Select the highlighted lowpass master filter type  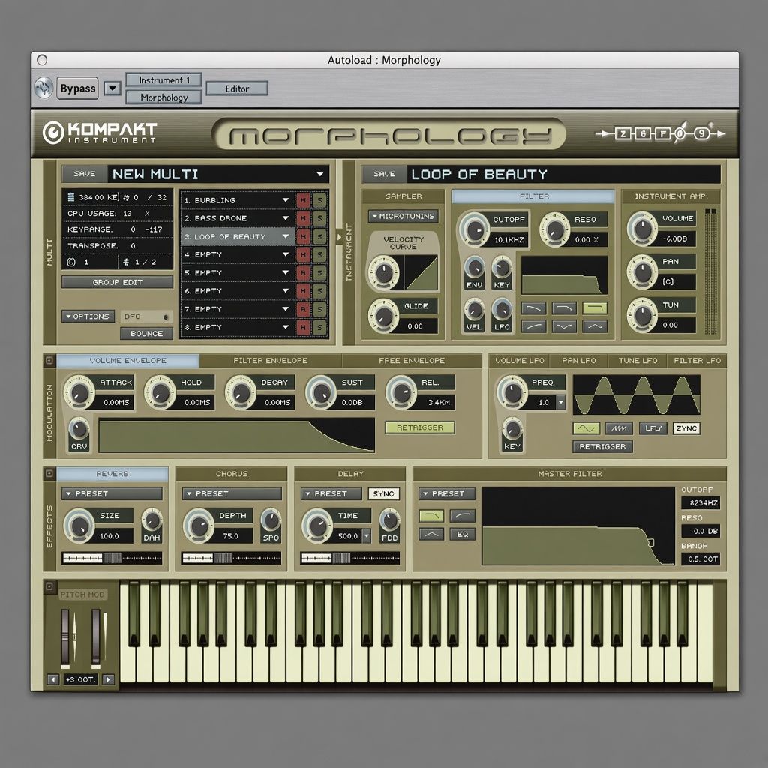(431, 516)
